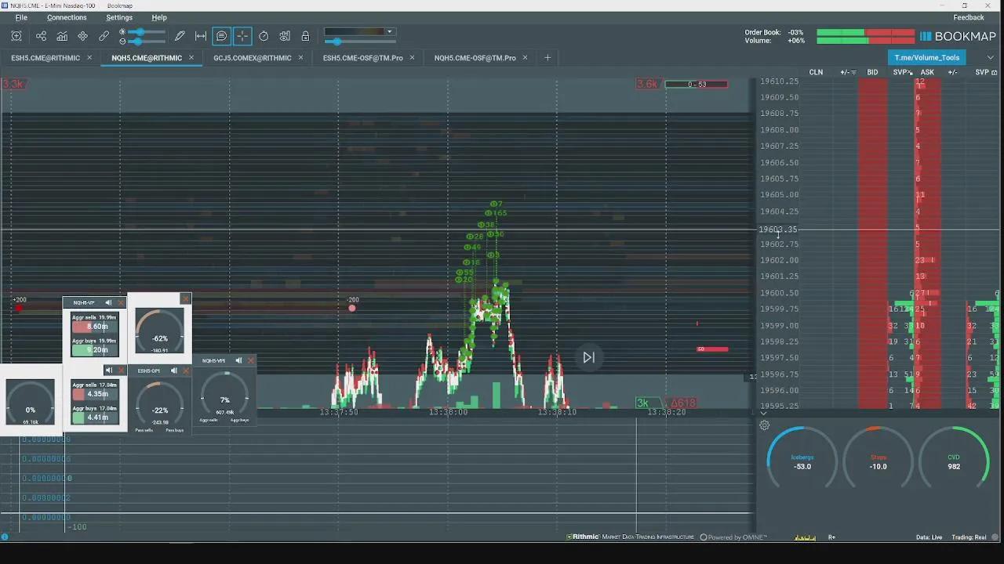Screen dimensions: 1004x564
Task: Open the +/- filter column header
Action: coord(847,72)
